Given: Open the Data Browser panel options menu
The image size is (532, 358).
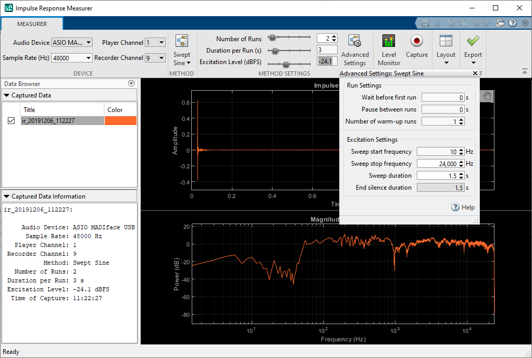Looking at the screenshot, I should point(131,83).
